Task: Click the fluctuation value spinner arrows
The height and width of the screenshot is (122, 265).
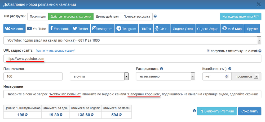Action: (226, 76)
